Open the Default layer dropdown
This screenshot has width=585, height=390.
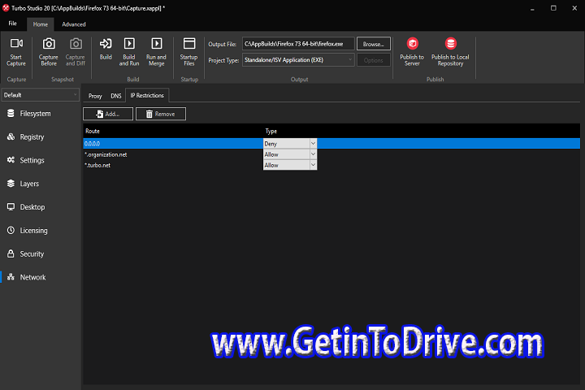pyautogui.click(x=41, y=95)
